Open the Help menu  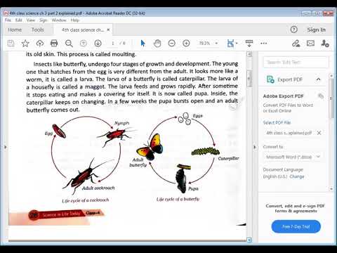pos(75,20)
